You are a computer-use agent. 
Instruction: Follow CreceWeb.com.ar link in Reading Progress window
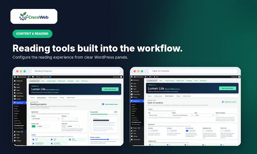tap(54, 90)
